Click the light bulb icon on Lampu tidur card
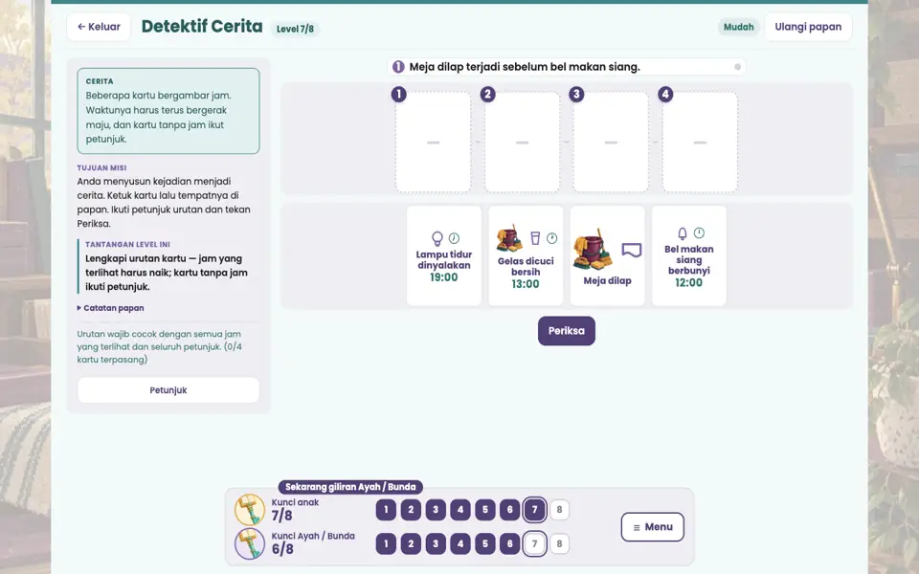The height and width of the screenshot is (574, 919). click(437, 238)
